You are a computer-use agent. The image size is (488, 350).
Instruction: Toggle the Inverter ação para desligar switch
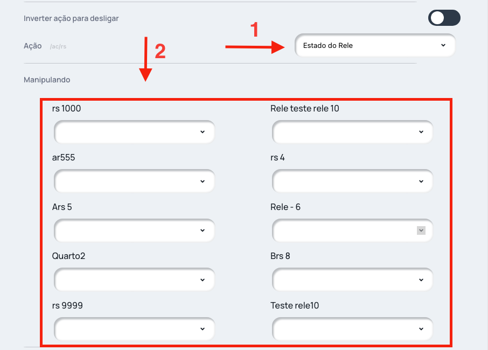pos(444,18)
